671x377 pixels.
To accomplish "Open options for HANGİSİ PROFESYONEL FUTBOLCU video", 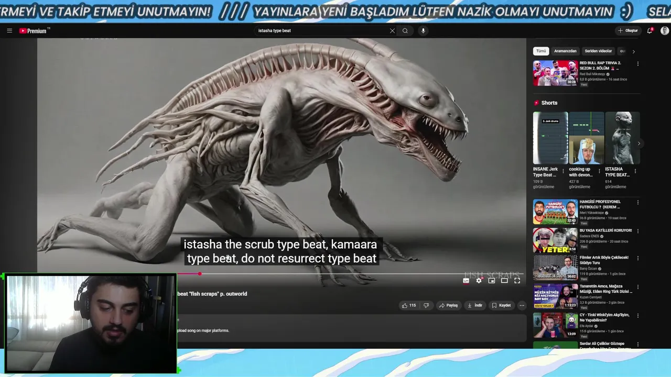I will click(638, 202).
